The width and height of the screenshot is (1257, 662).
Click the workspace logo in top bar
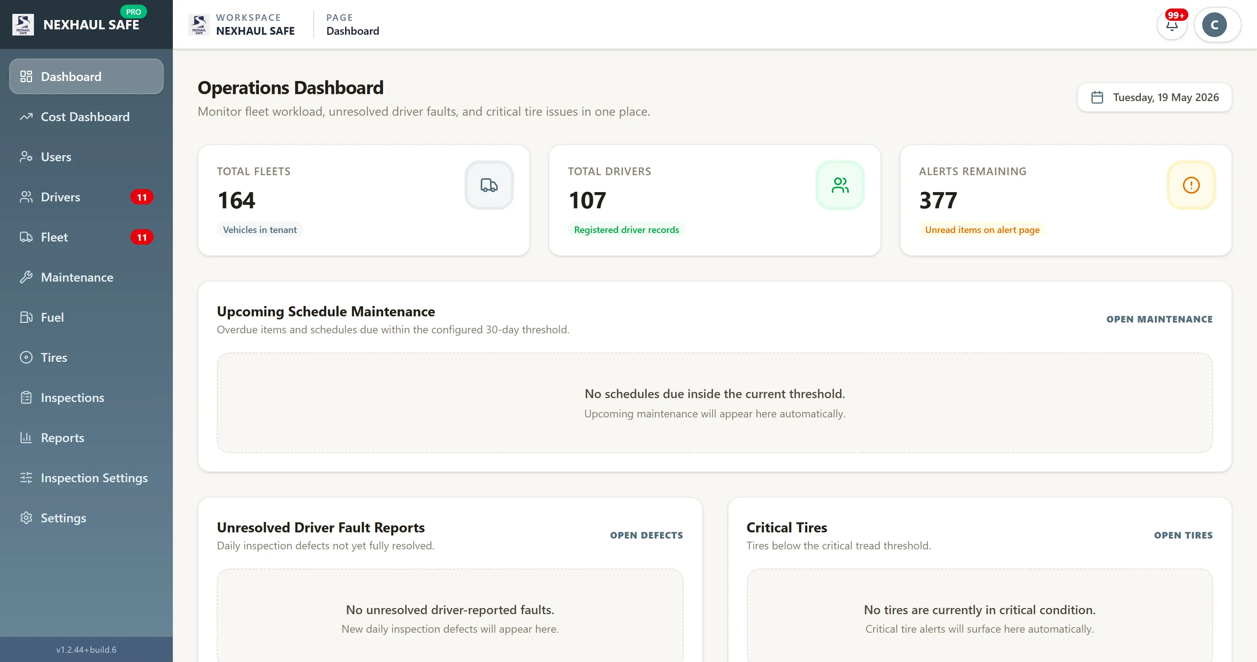pyautogui.click(x=199, y=24)
